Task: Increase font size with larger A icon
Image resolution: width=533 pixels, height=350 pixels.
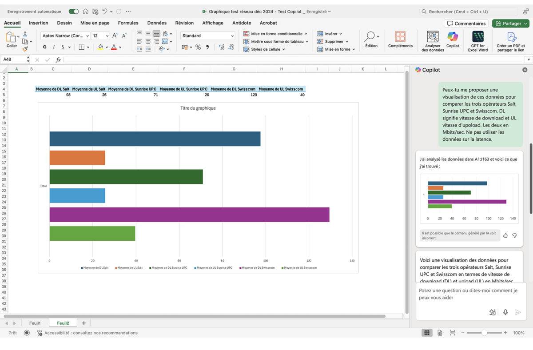Action: tap(115, 36)
